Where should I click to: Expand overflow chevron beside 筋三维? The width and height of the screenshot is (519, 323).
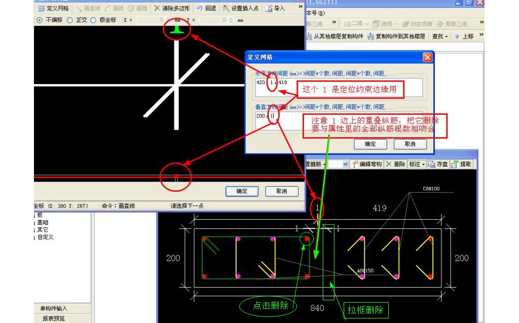(x=334, y=22)
